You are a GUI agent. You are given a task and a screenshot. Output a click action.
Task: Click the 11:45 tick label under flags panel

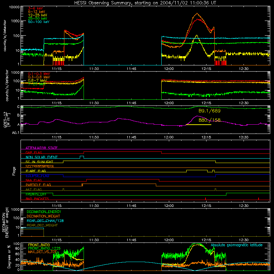pyautogui.click(x=132, y=206)
